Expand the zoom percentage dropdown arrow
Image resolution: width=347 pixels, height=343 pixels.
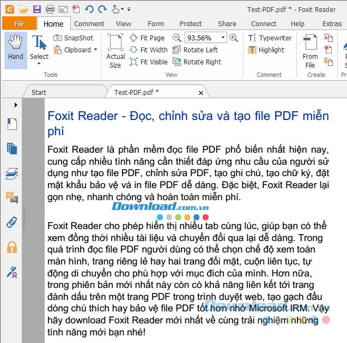[223, 38]
